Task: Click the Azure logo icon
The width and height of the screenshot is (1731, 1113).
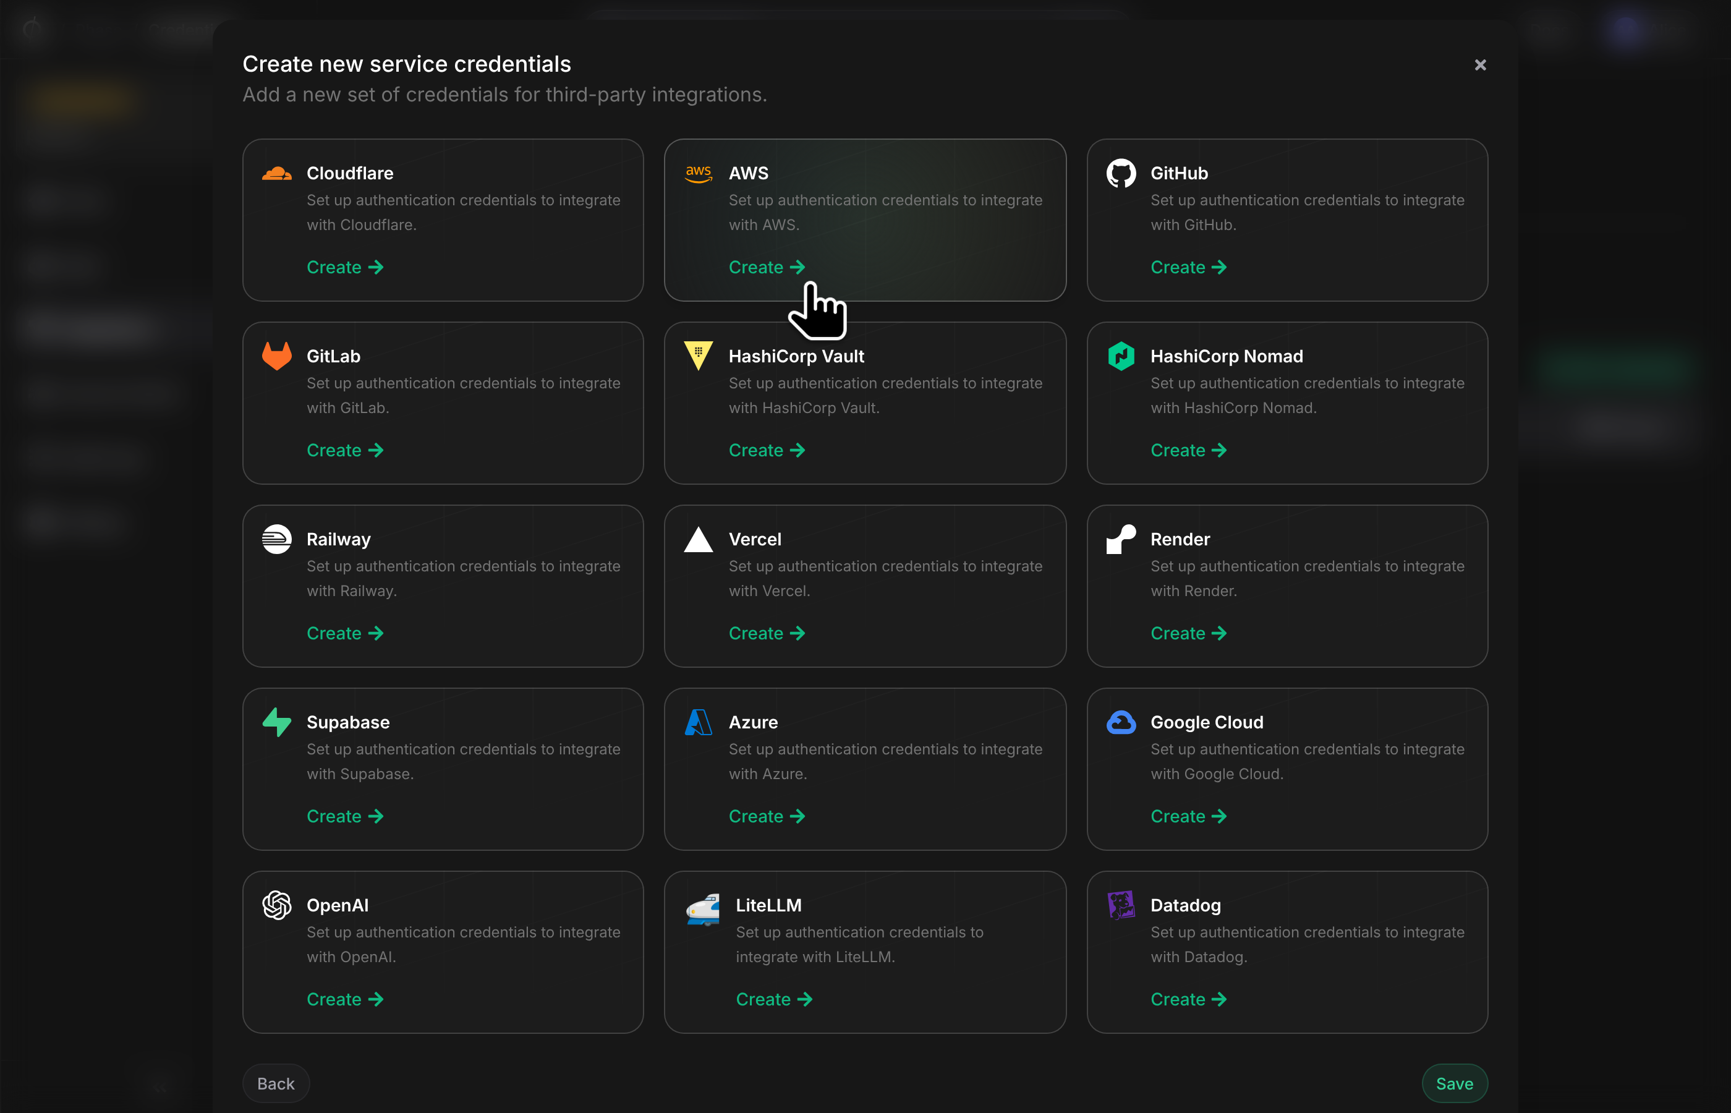Action: 699,722
